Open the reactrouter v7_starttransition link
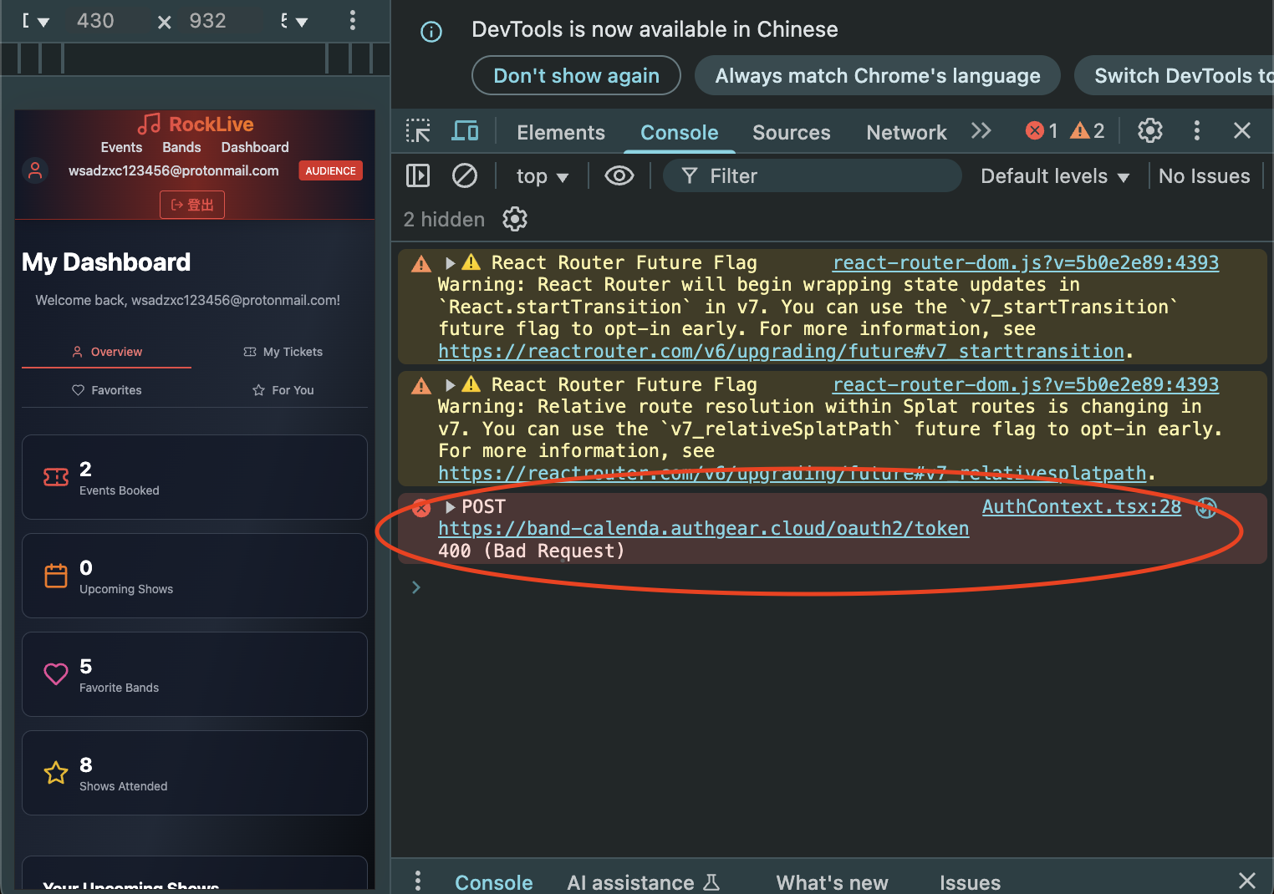The height and width of the screenshot is (894, 1274). point(781,352)
